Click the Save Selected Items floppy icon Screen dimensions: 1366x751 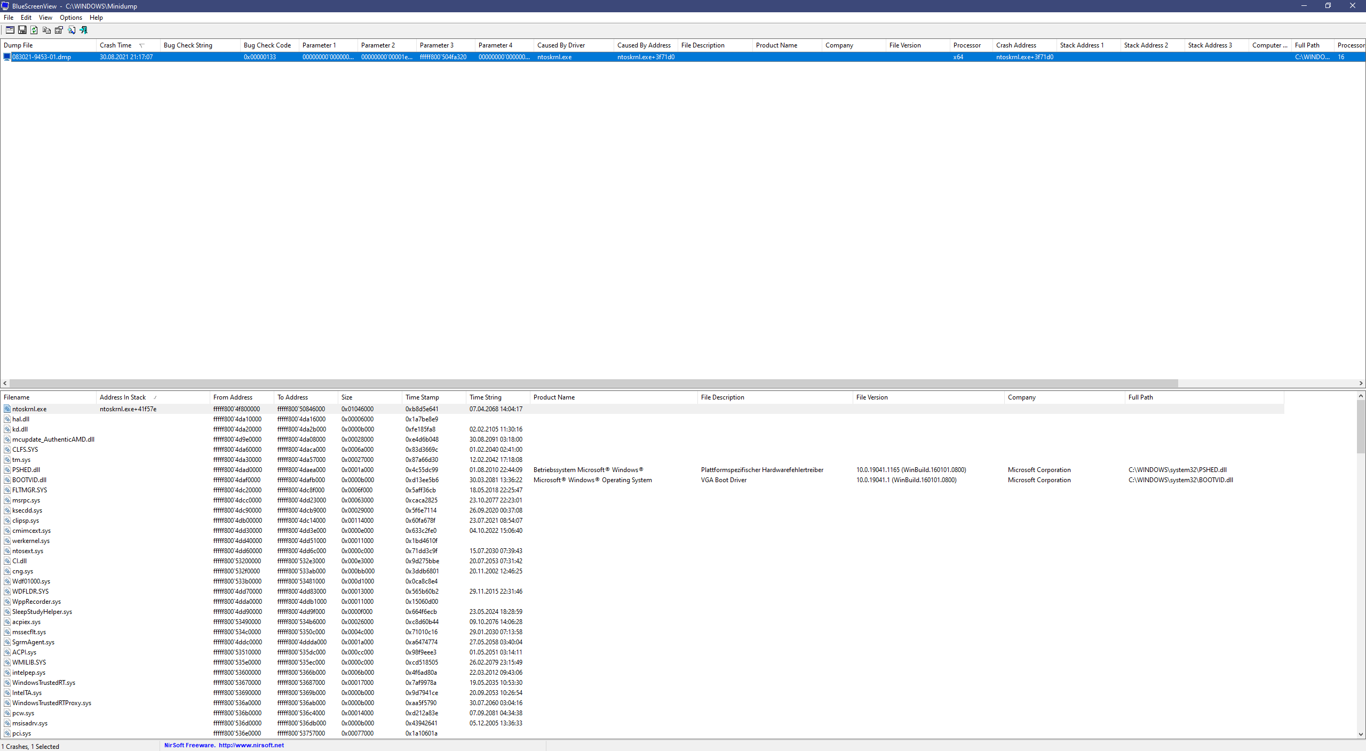[22, 30]
